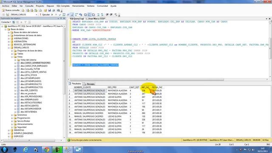Viewport: 272px width, 153px height.
Task: Select dbo.LISTA_STOCK view
Action: (x=28, y=75)
